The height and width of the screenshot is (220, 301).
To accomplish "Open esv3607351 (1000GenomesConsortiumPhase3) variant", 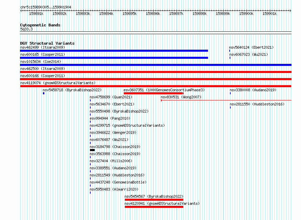I will (x=164, y=90).
